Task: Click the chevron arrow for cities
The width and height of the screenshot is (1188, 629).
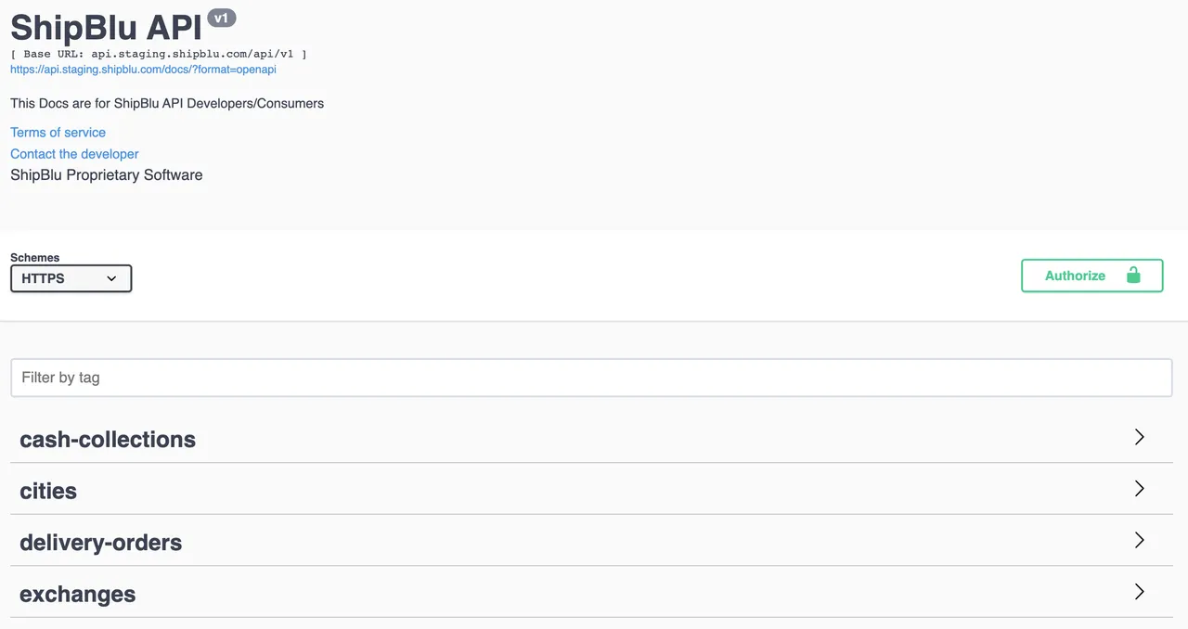Action: (1140, 489)
